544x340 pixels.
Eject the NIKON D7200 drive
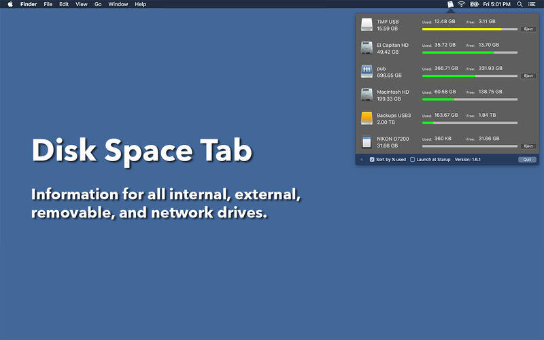click(x=528, y=146)
